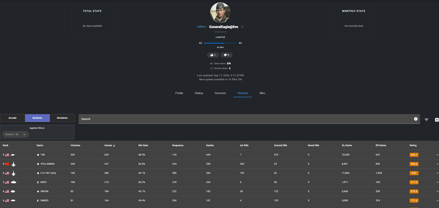
Task: Select the Simulator game mode
Action: coord(62,118)
